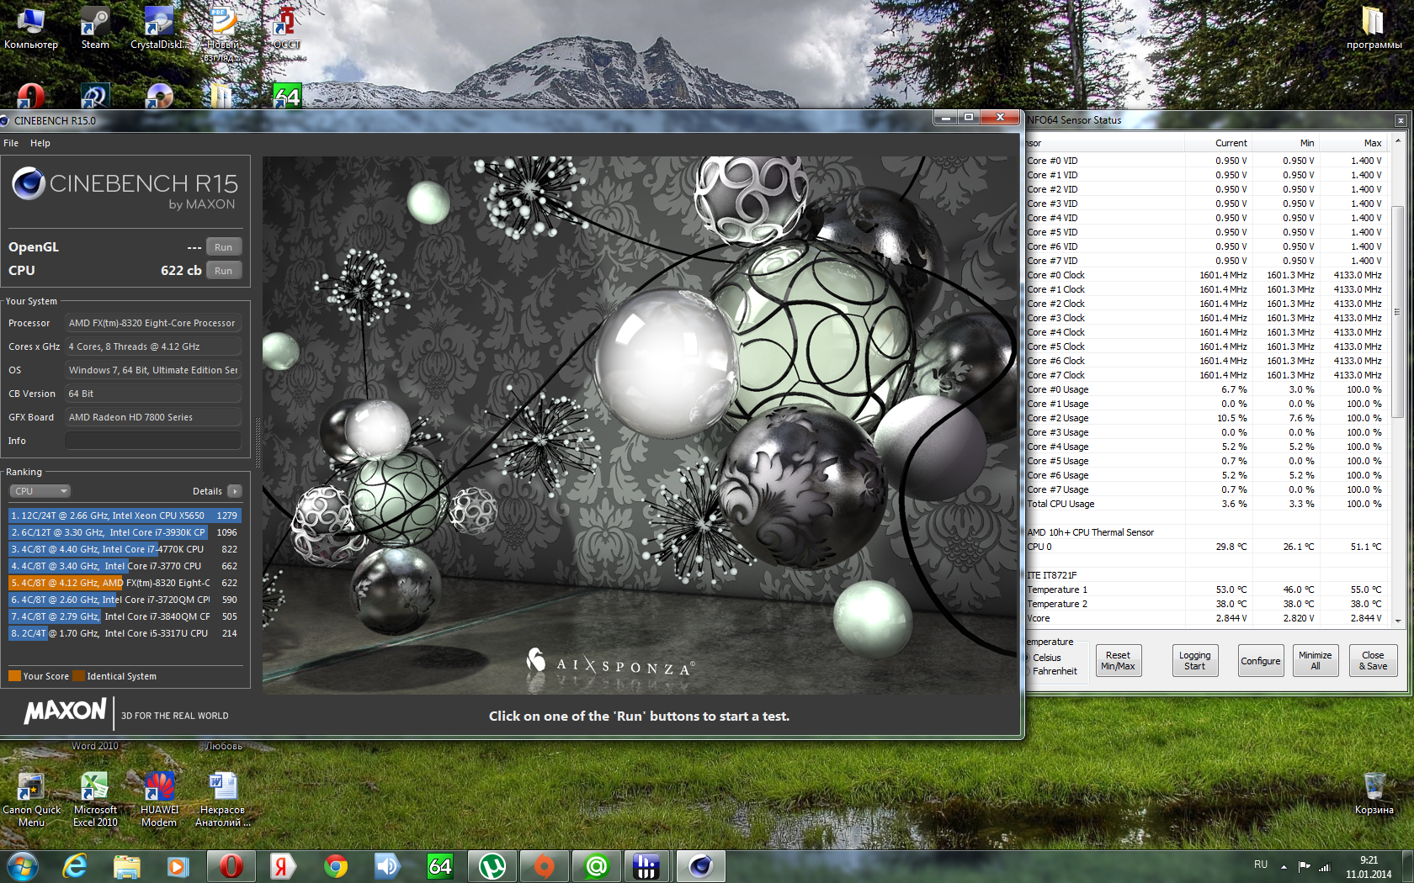The width and height of the screenshot is (1414, 883).
Task: Launch Windows Media Player from taskbar
Action: [178, 866]
